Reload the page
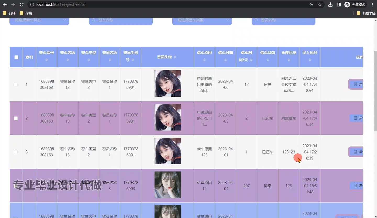 pyautogui.click(x=22, y=4)
